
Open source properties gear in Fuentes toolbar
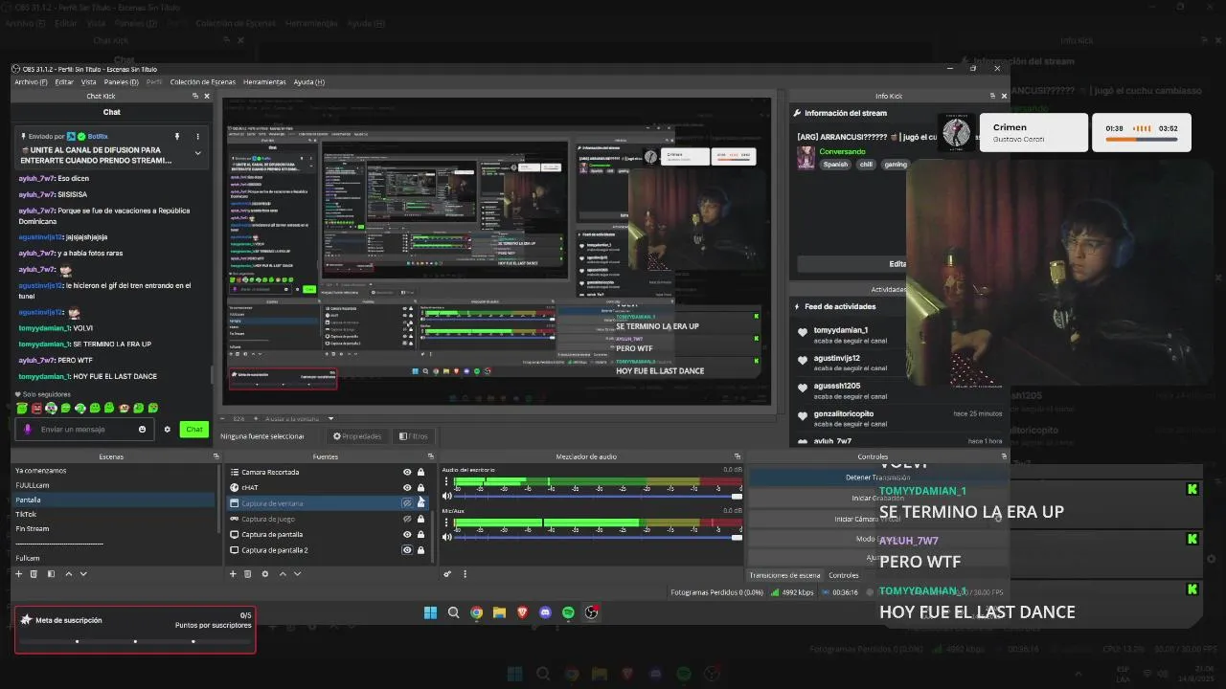coord(265,574)
